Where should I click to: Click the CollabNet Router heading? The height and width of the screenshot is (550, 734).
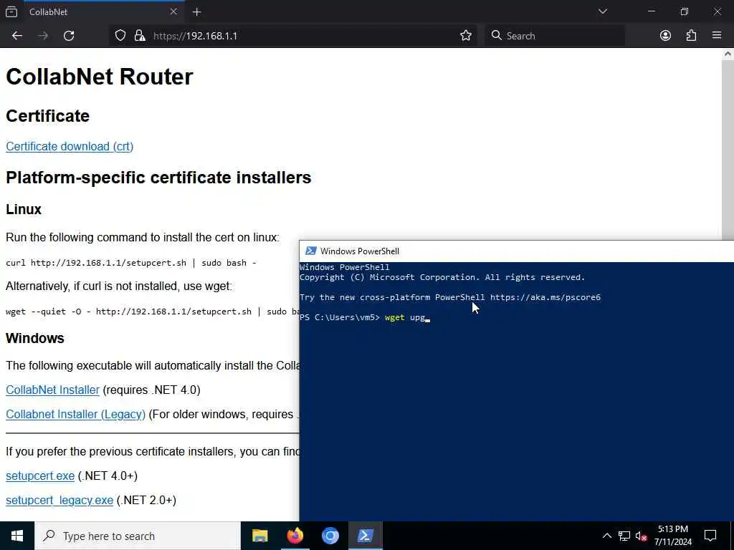click(x=99, y=77)
